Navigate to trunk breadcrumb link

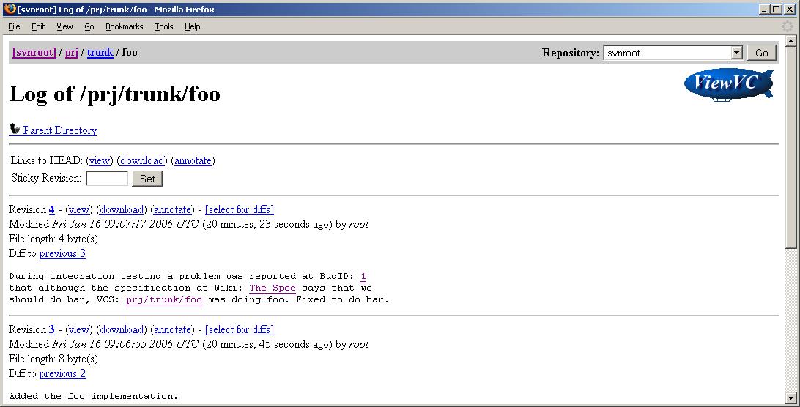click(100, 53)
